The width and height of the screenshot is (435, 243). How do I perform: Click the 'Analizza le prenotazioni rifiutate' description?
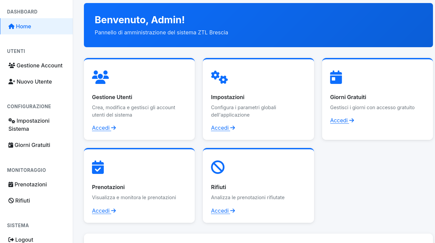pyautogui.click(x=248, y=198)
